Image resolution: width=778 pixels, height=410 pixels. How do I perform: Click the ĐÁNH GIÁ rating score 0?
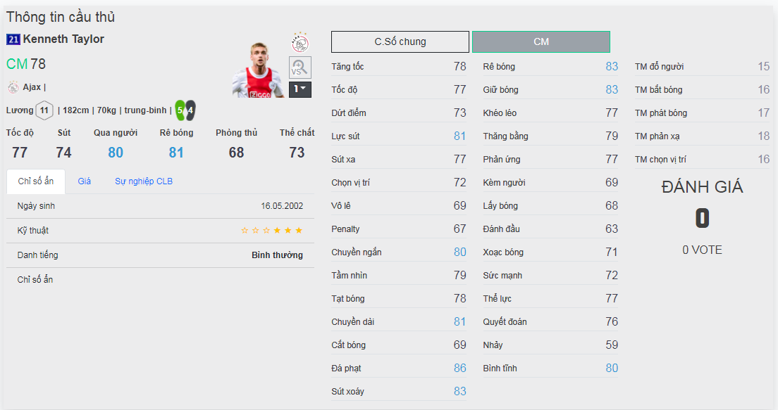tap(702, 219)
